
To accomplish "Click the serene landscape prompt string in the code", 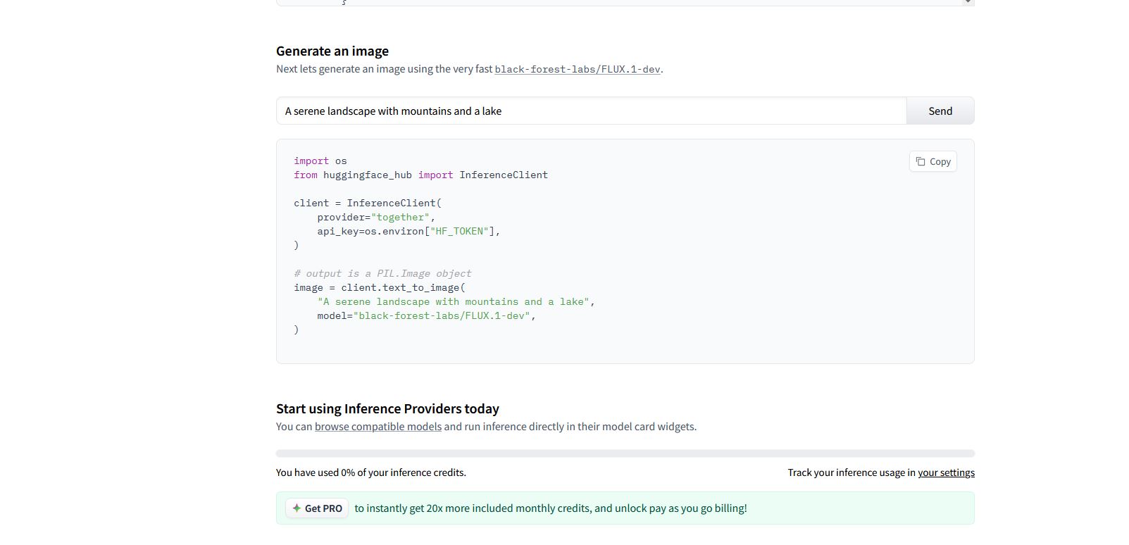I will [x=453, y=302].
